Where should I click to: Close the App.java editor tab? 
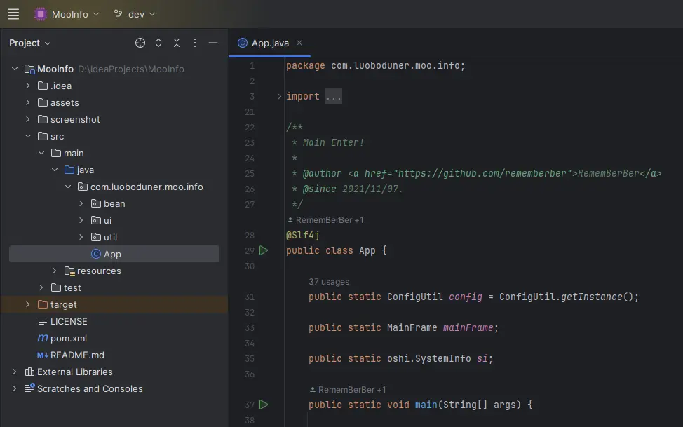point(299,43)
